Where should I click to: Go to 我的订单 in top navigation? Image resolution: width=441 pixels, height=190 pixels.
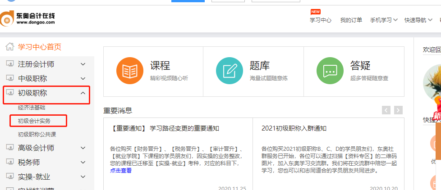pyautogui.click(x=351, y=20)
